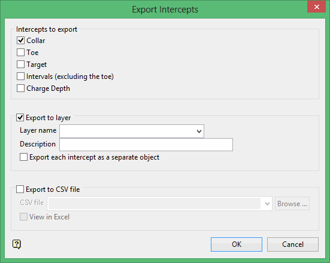
Task: Uncheck the Collar intercept checkbox
Action: click(20, 40)
